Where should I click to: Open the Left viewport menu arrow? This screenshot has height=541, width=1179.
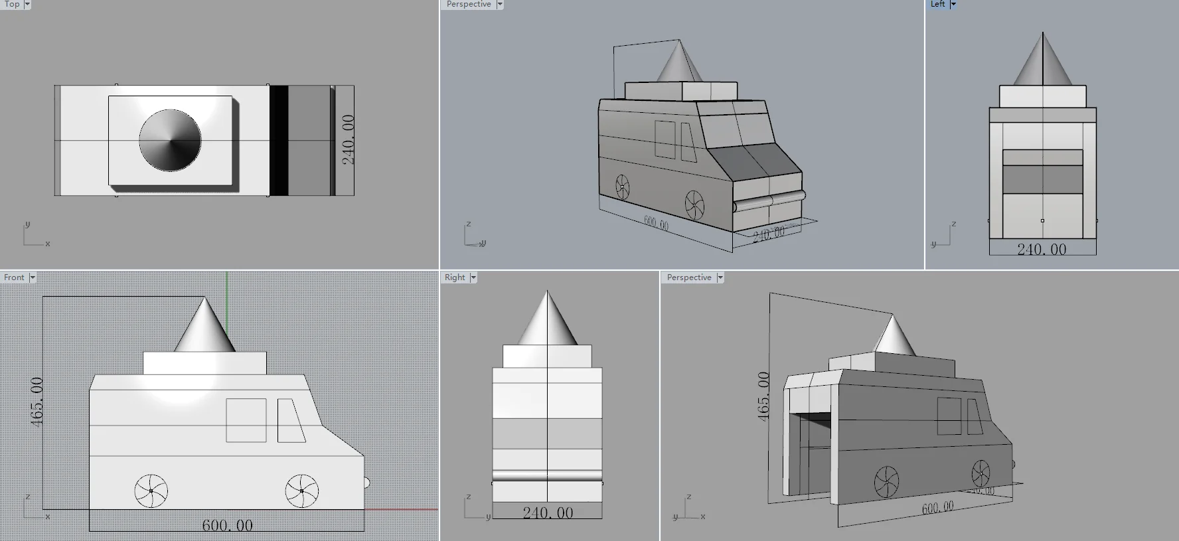coord(953,4)
